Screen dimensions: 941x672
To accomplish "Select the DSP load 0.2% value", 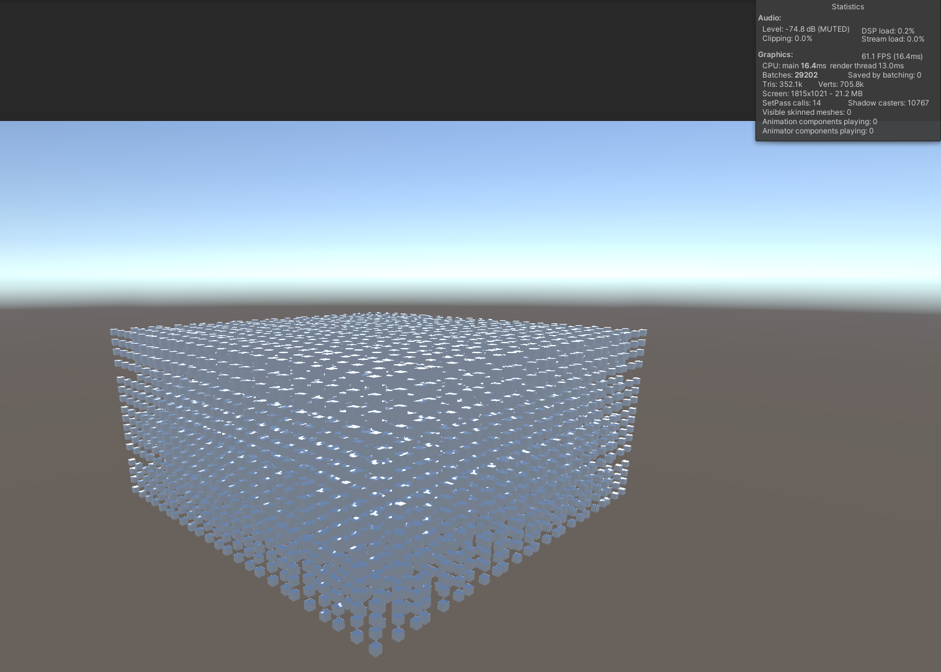I will [x=888, y=31].
